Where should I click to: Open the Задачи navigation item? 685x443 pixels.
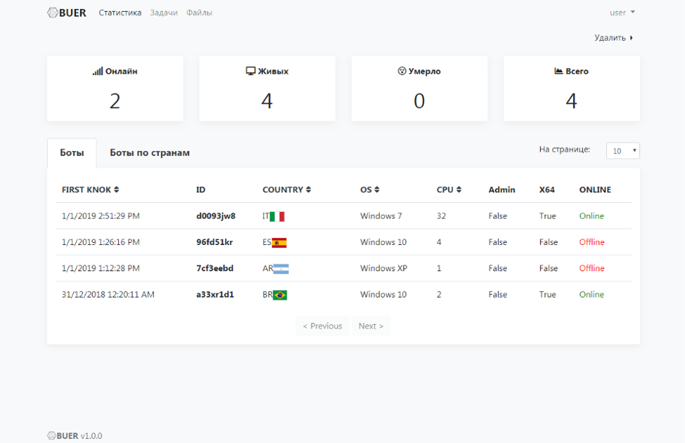pos(164,13)
